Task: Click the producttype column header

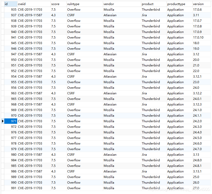Action: tap(179, 4)
